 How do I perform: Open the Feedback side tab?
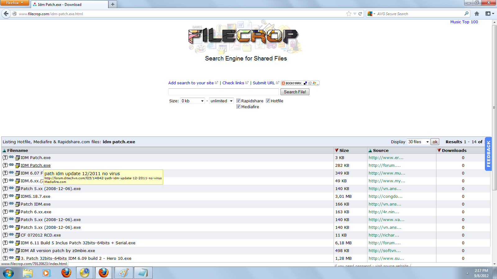(488, 154)
